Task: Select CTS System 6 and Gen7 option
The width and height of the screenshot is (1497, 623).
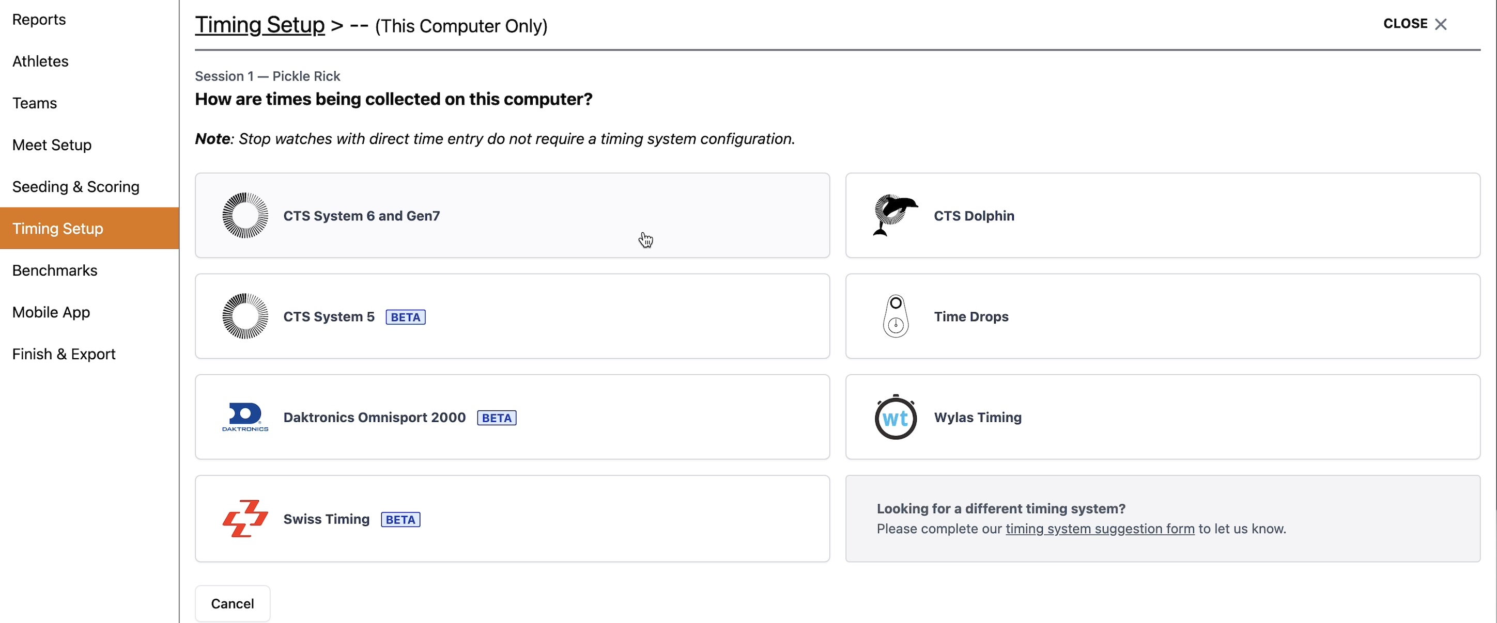Action: [x=512, y=215]
